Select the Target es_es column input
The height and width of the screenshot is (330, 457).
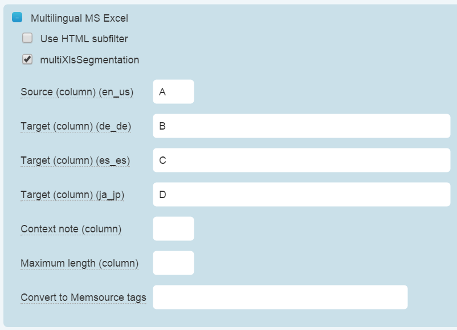301,160
